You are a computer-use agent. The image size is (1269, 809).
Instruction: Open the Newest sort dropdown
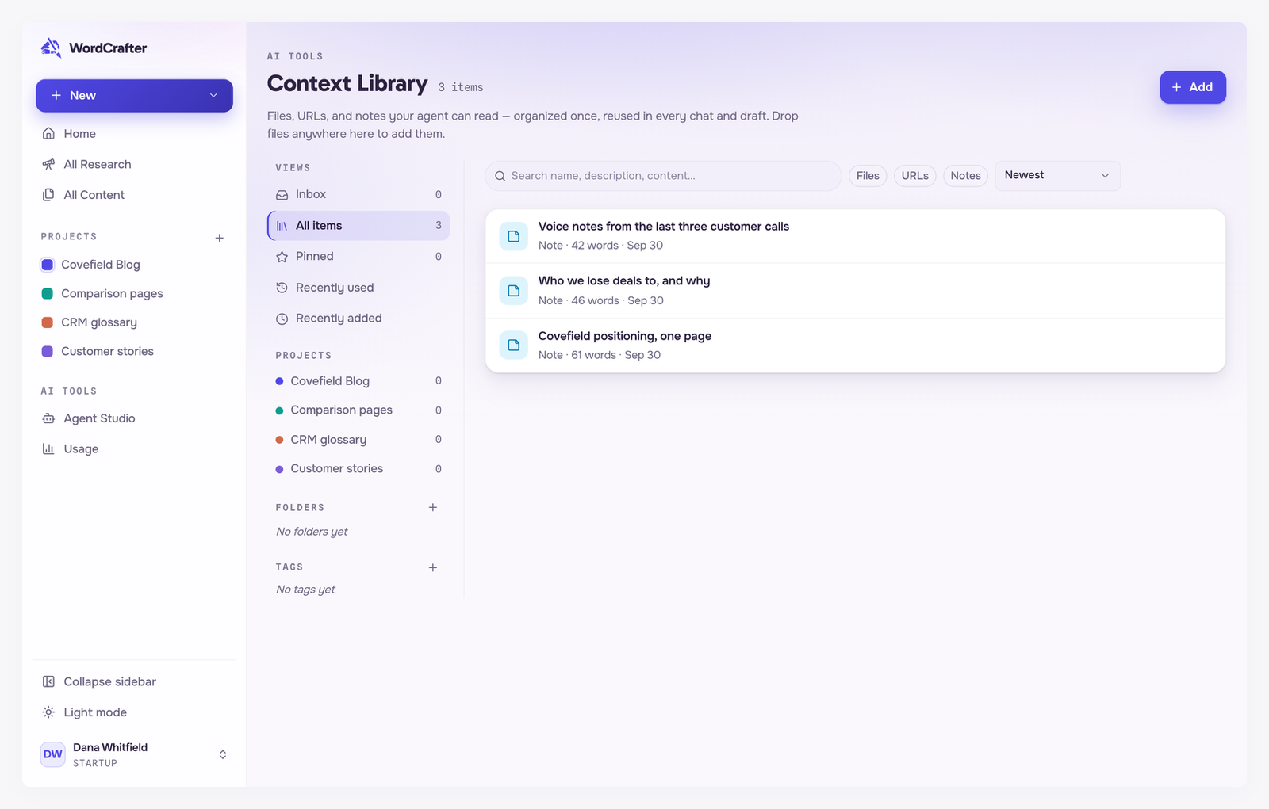(x=1057, y=176)
